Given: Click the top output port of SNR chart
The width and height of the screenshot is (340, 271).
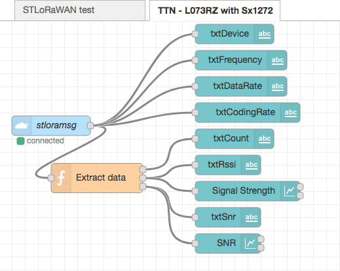Looking at the screenshot, I should click(261, 240).
